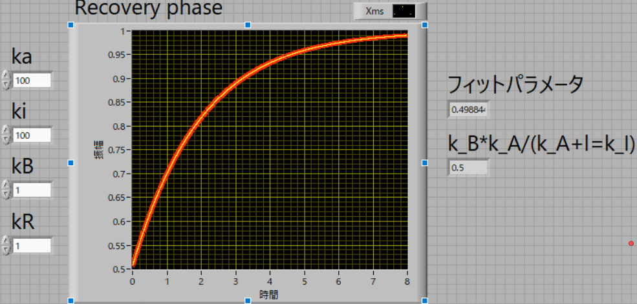Focus the kR numeric input box

point(31,246)
